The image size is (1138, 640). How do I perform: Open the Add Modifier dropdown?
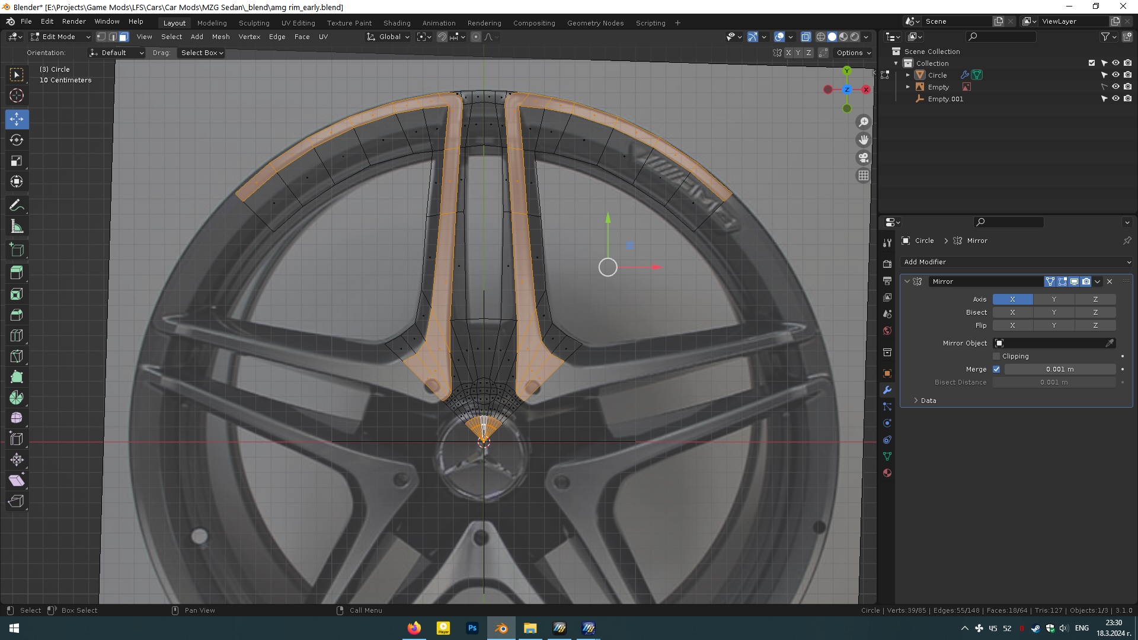pos(1016,262)
